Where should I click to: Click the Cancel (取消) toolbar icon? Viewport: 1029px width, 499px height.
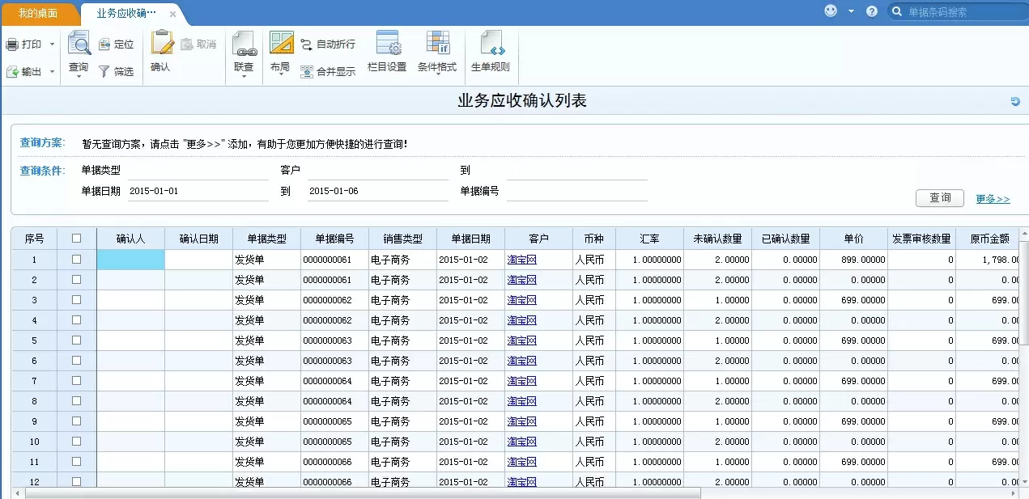[187, 44]
